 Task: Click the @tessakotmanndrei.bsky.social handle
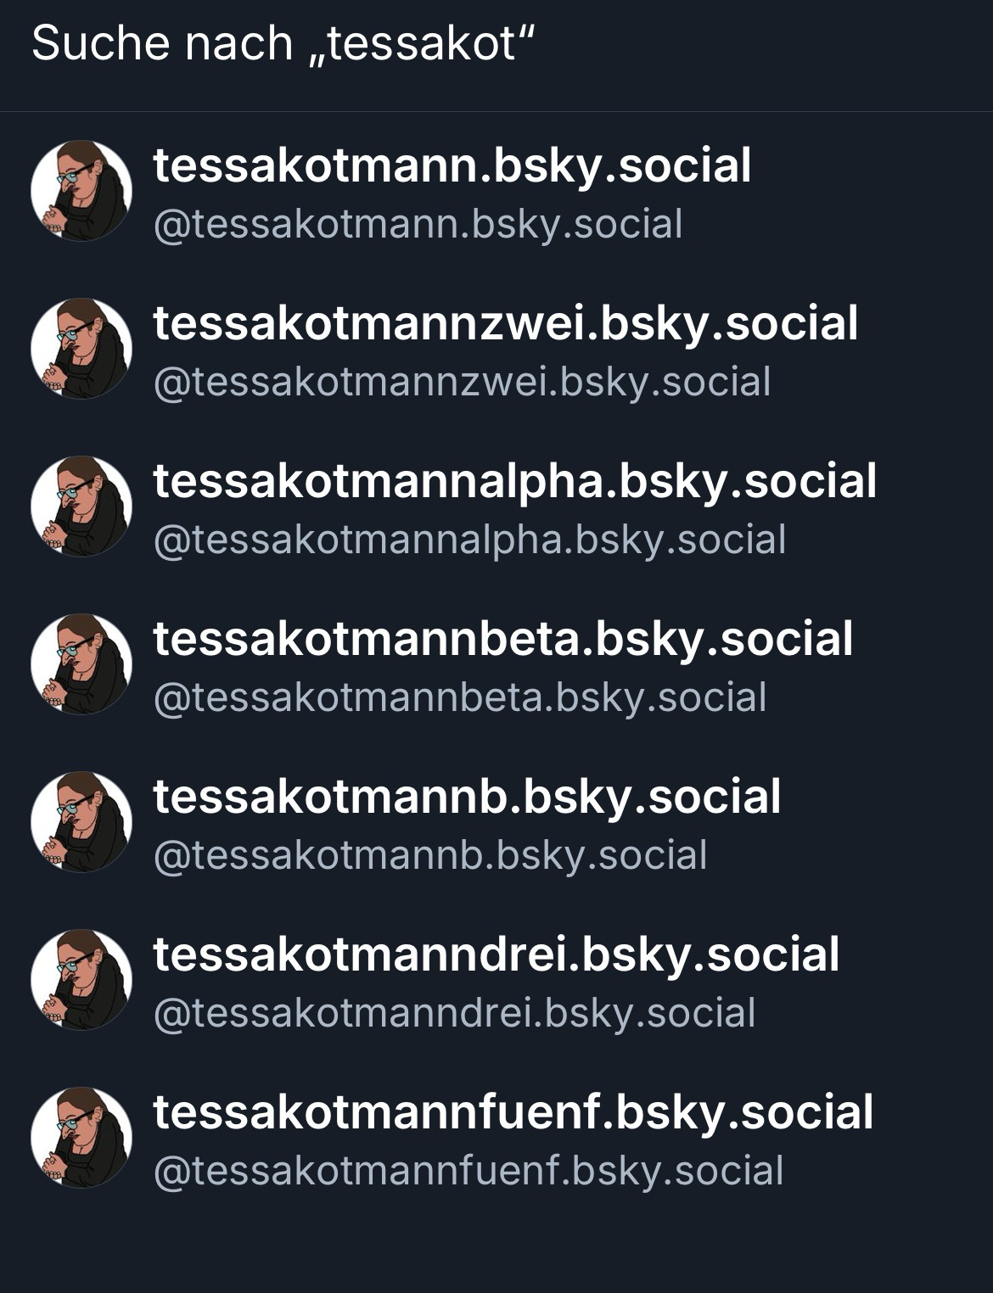pyautogui.click(x=454, y=1014)
